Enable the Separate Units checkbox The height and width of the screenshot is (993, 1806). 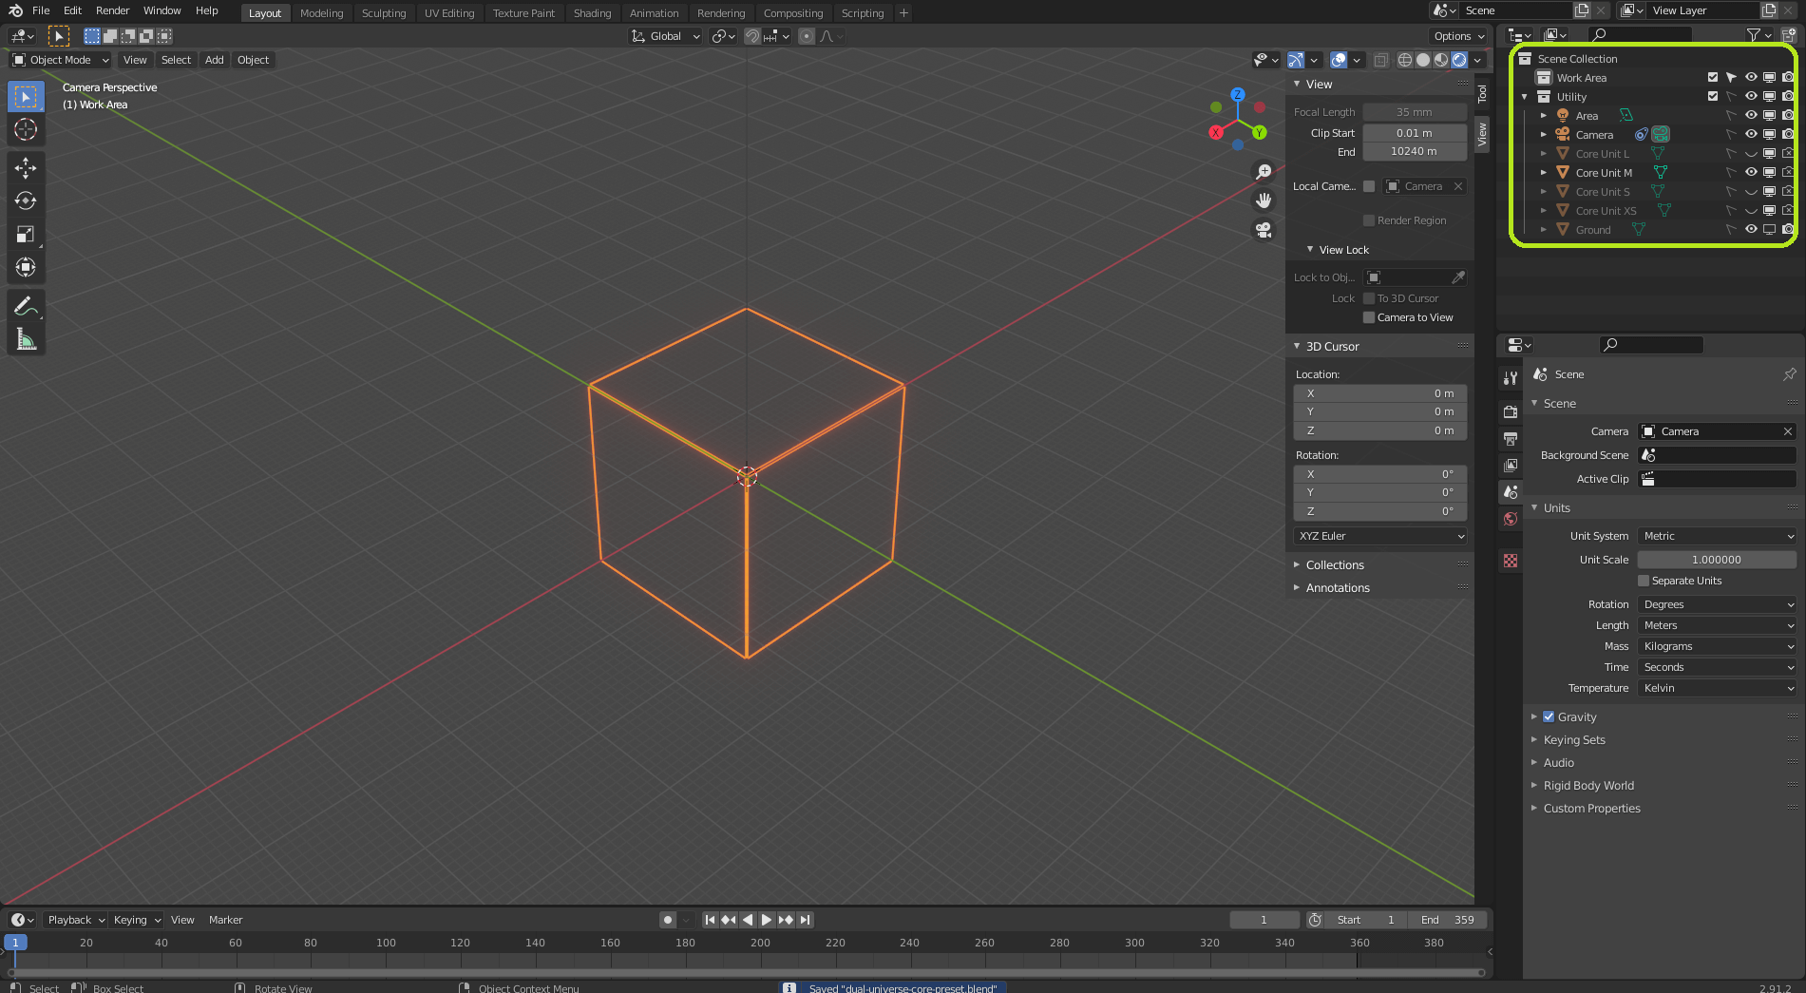(1644, 581)
